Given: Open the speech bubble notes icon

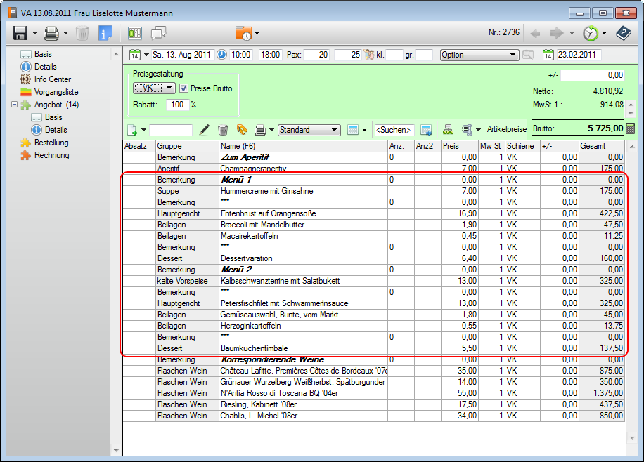Looking at the screenshot, I should pos(158,33).
